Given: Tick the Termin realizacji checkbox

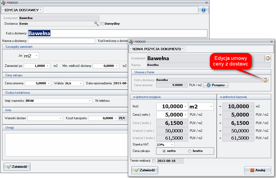Looking at the screenshot, I should click(x=154, y=161).
